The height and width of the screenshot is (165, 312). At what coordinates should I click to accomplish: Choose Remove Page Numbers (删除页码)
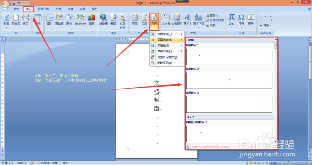[167, 63]
